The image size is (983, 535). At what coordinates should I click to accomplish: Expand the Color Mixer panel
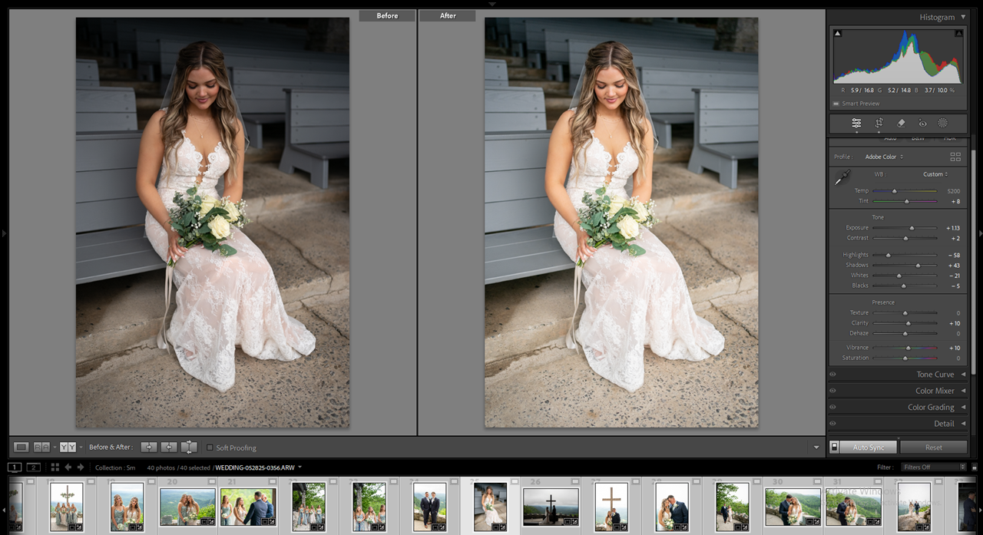[963, 391]
